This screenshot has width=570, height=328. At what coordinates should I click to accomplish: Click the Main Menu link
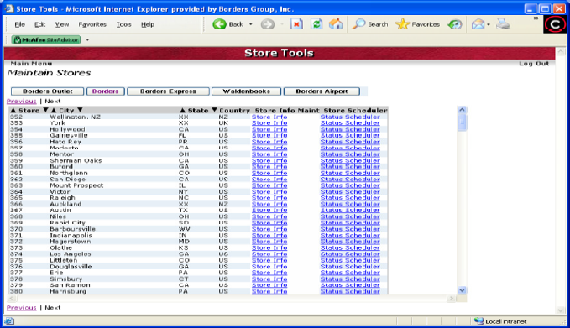coord(31,64)
